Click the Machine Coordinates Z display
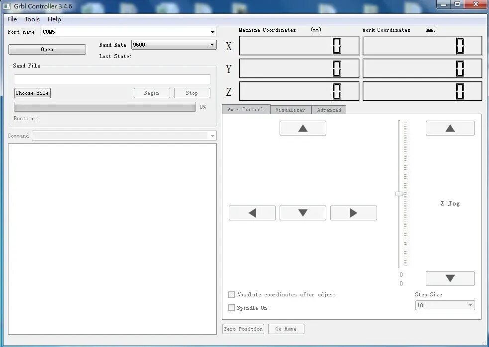This screenshot has width=489, height=347. click(x=299, y=91)
